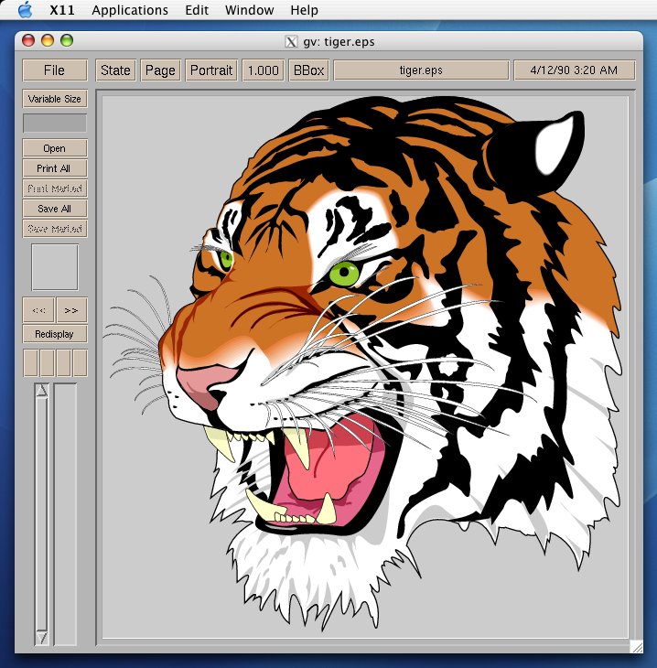Click the empty field under Variable Size
Image resolution: width=657 pixels, height=668 pixels.
click(55, 124)
